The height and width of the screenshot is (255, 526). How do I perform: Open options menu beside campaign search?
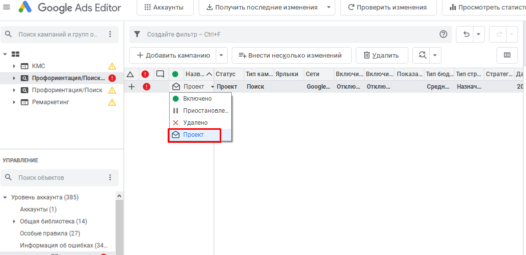tap(110, 34)
